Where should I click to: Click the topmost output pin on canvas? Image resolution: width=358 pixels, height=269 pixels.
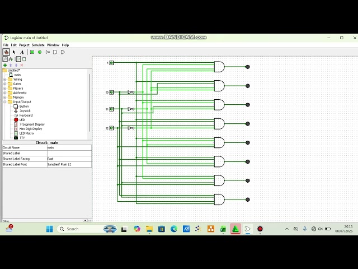click(x=247, y=67)
